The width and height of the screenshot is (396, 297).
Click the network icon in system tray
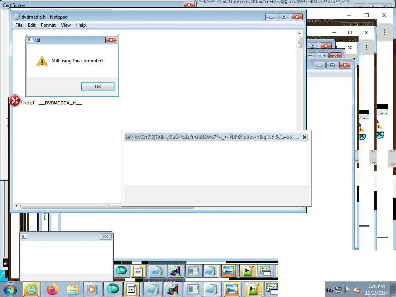338,290
